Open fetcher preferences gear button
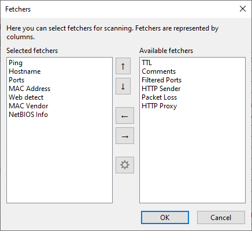Image resolution: width=252 pixels, height=231 pixels. (x=125, y=165)
